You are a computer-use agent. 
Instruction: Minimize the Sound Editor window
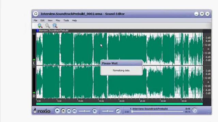[196, 14]
